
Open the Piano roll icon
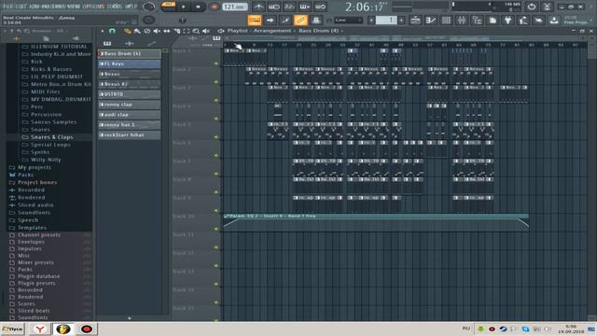point(431,20)
